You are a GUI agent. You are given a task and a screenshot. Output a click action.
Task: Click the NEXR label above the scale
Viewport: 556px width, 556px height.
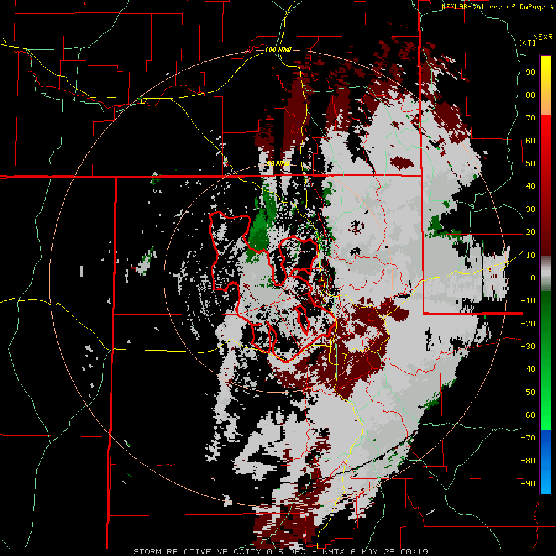tap(543, 37)
